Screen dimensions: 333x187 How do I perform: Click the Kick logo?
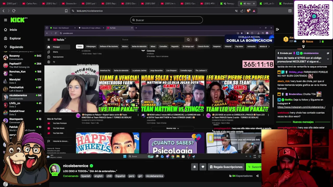(19, 20)
